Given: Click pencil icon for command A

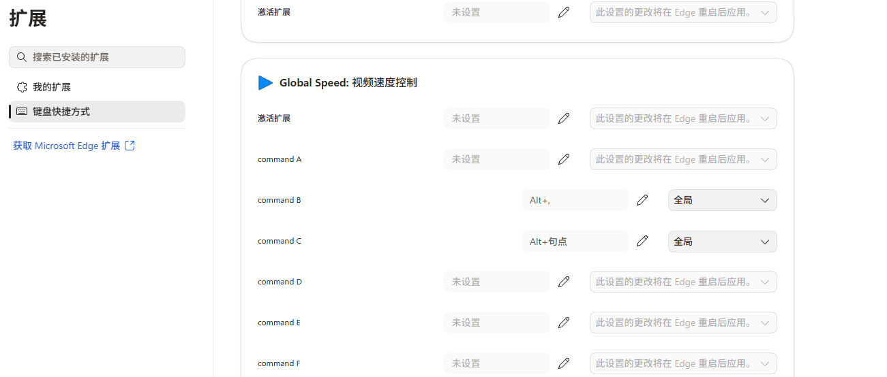Looking at the screenshot, I should 564,159.
